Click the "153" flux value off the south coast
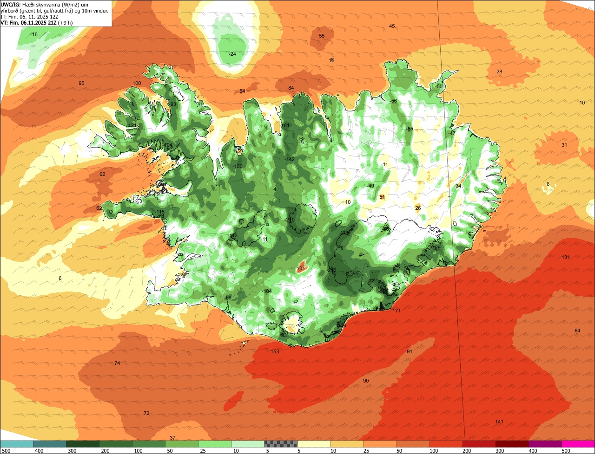Screen dimensions: 595x454 [x=275, y=351]
